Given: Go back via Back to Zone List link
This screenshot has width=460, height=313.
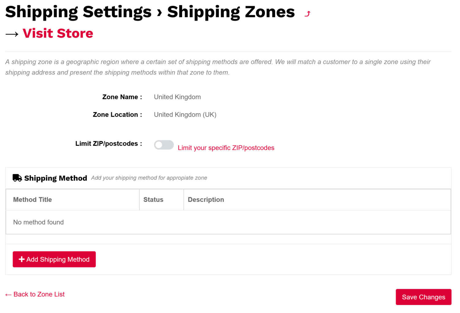Looking at the screenshot, I should point(39,294).
